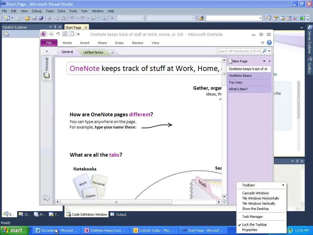Screen dimensions: 313x235
Task: Switch to the Word Document taskbar button
Action: (56, 230)
